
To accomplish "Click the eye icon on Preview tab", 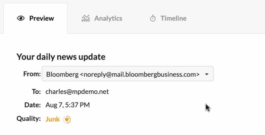I will pyautogui.click(x=21, y=19).
